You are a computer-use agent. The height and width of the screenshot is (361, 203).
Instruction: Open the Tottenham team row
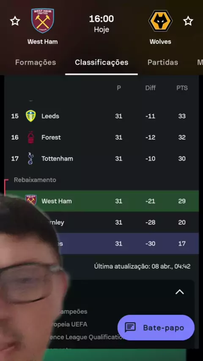(101, 159)
